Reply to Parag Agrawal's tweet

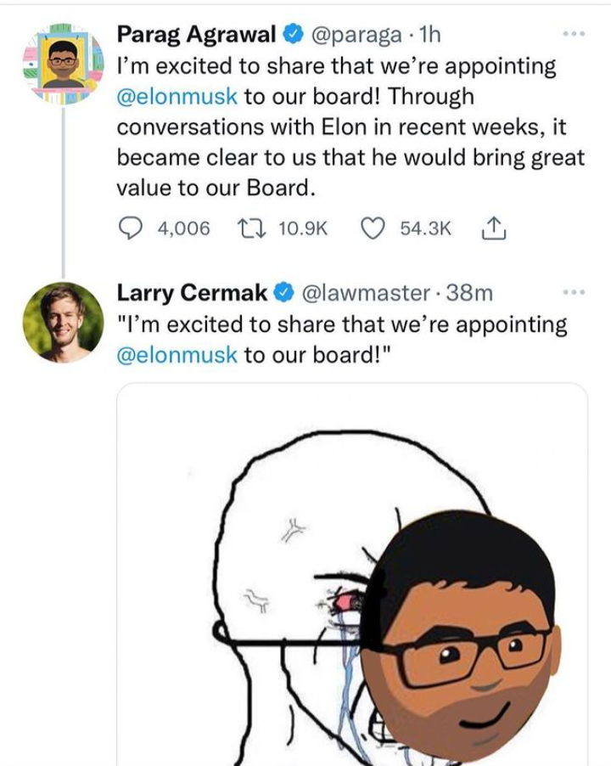129,228
